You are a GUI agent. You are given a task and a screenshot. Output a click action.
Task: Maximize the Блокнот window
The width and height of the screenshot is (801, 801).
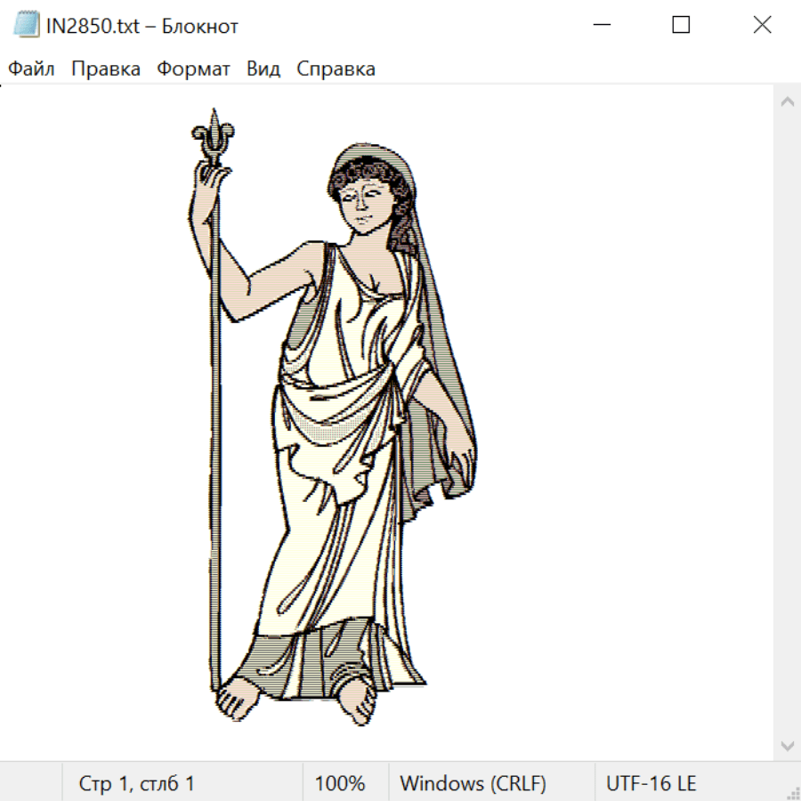681,26
